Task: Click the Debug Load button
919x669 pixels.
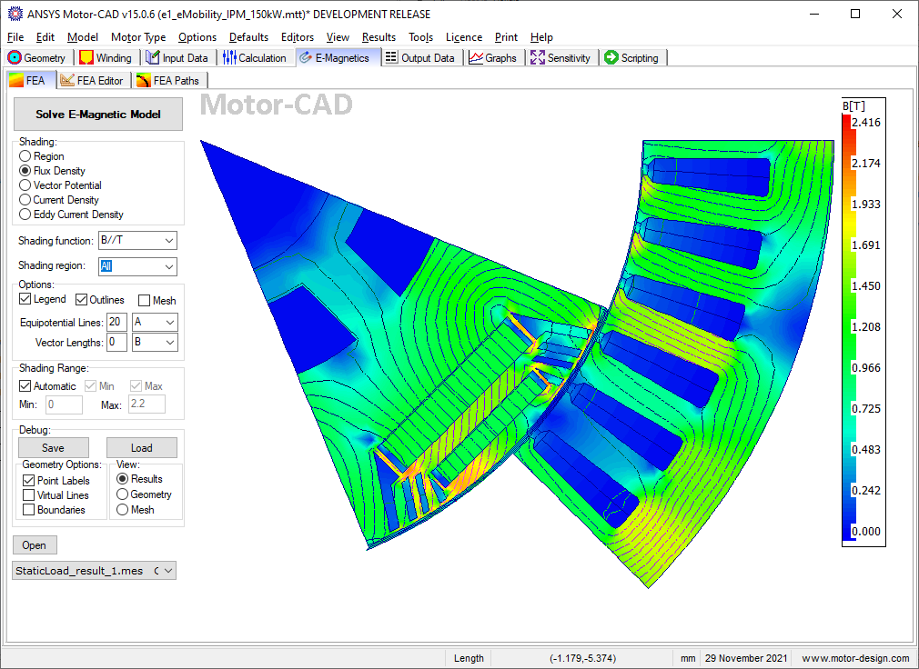Action: click(x=141, y=448)
